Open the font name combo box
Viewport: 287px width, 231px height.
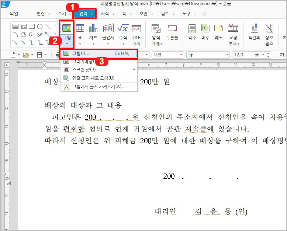[x=208, y=55]
